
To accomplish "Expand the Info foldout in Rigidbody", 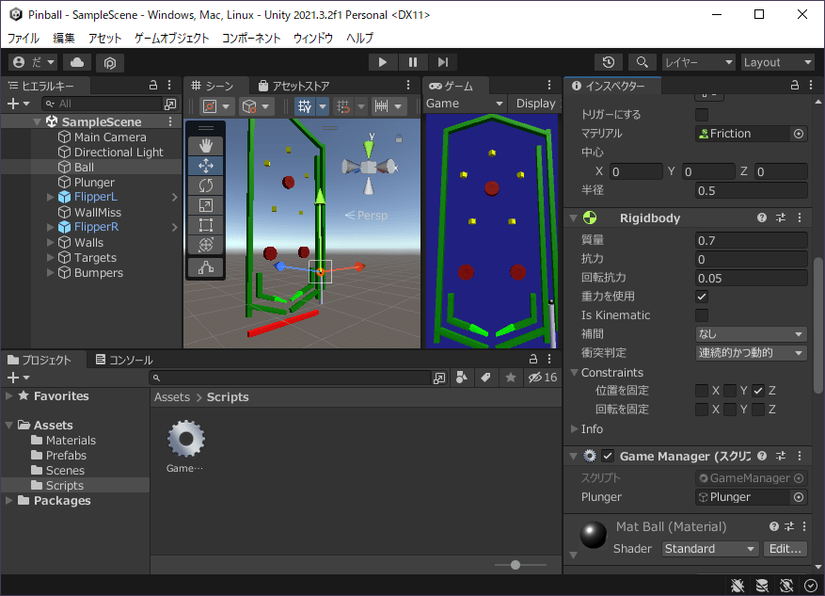I will (x=574, y=429).
